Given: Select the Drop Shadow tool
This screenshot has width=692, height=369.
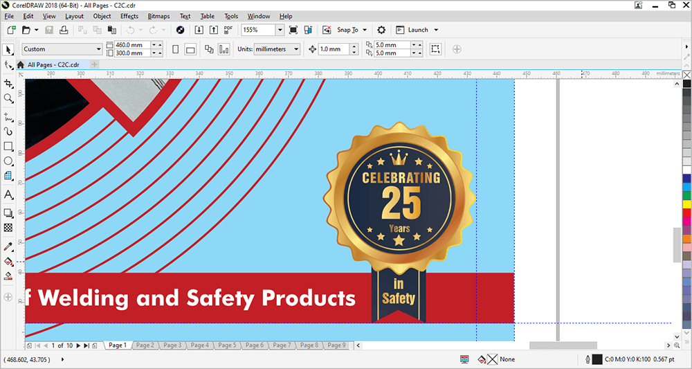Looking at the screenshot, I should 8,213.
